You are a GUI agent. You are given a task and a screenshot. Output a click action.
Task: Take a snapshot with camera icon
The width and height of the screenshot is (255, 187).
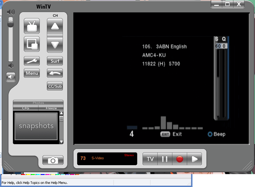pos(53,161)
